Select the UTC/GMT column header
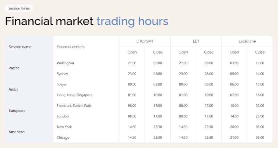Screen dimensions: 278x148 tap(145, 41)
